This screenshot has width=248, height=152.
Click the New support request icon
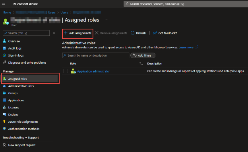(4, 145)
